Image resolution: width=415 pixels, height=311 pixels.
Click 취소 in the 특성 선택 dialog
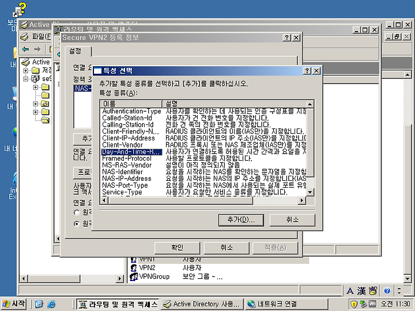tap(292, 220)
